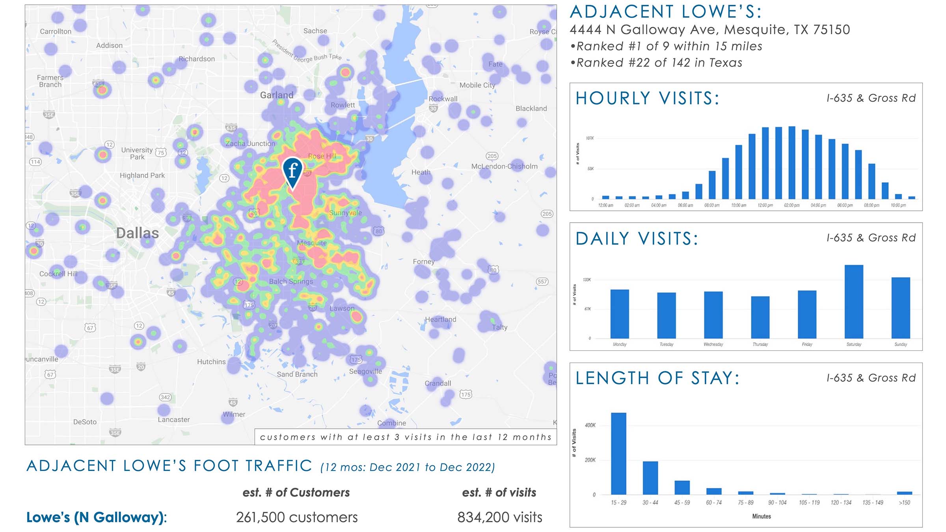946x532 pixels.
Task: Click the 15 - 29 minutes bar
Action: (x=618, y=453)
